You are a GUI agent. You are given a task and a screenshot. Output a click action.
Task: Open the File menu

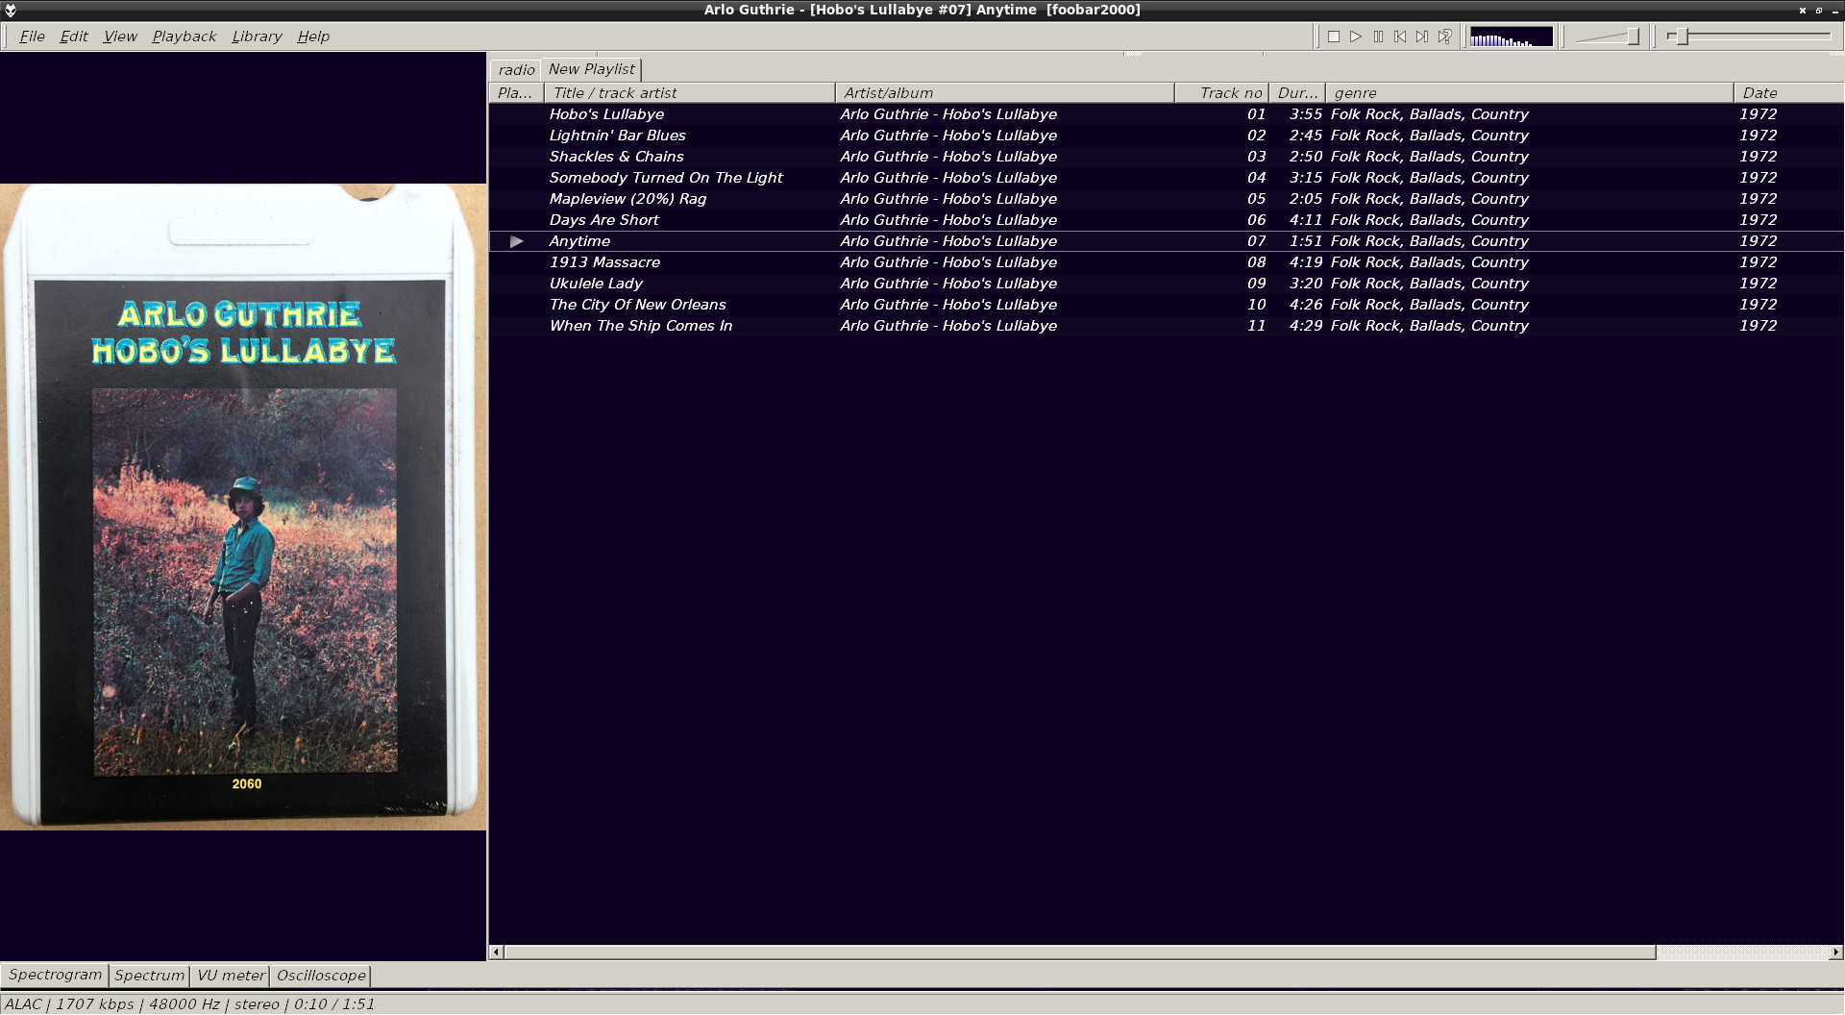pos(32,37)
